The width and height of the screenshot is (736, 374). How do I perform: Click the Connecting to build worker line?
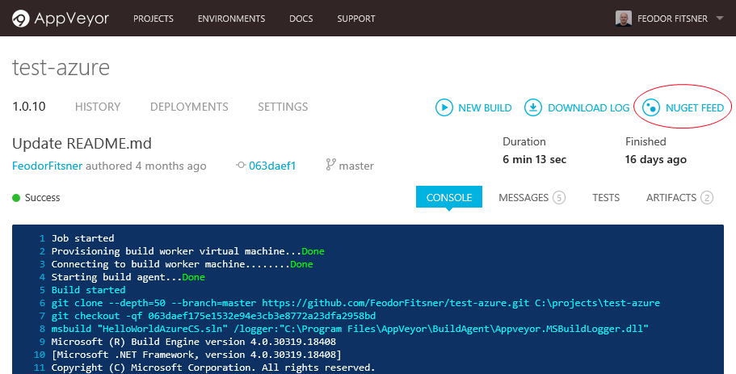click(x=182, y=264)
